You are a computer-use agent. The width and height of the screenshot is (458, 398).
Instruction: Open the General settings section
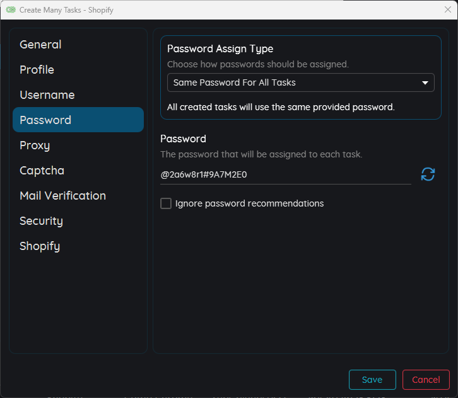(x=41, y=45)
